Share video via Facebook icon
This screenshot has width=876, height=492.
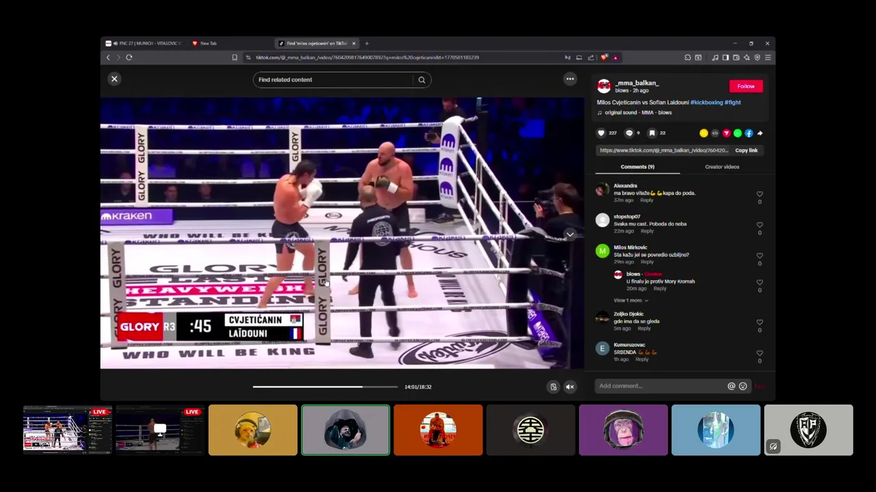tap(749, 133)
